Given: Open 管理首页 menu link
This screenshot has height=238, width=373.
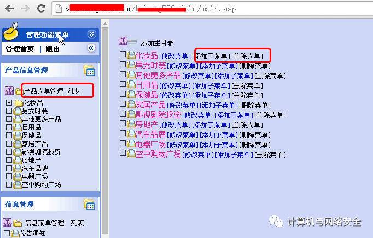Looking at the screenshot, I should (x=20, y=49).
